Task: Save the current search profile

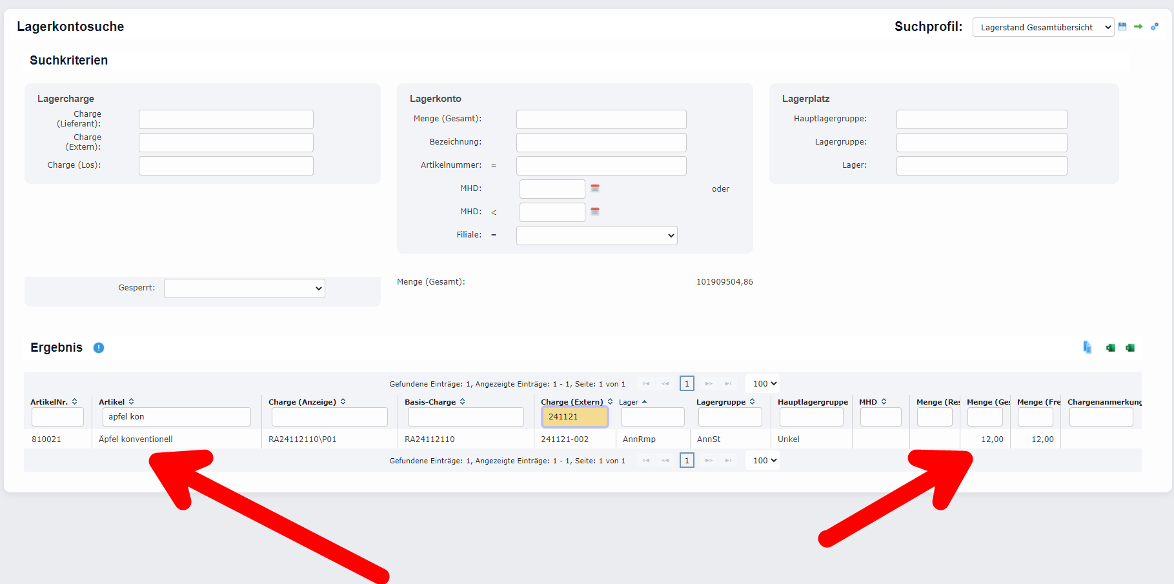Action: pyautogui.click(x=1122, y=26)
